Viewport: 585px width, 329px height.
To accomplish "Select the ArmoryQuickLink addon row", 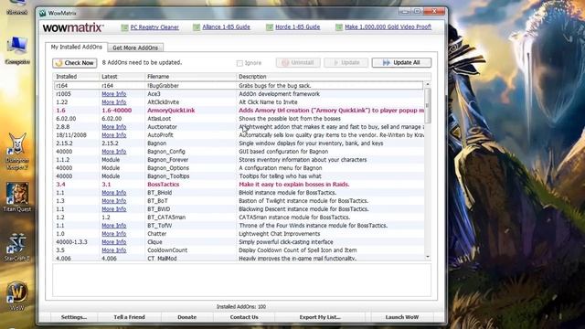I will coord(239,111).
